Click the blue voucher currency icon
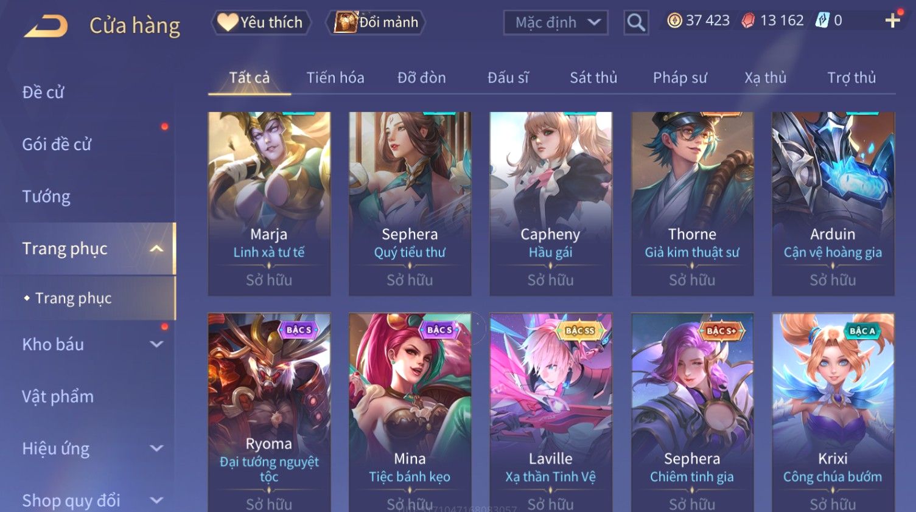Image resolution: width=916 pixels, height=512 pixels. (822, 21)
